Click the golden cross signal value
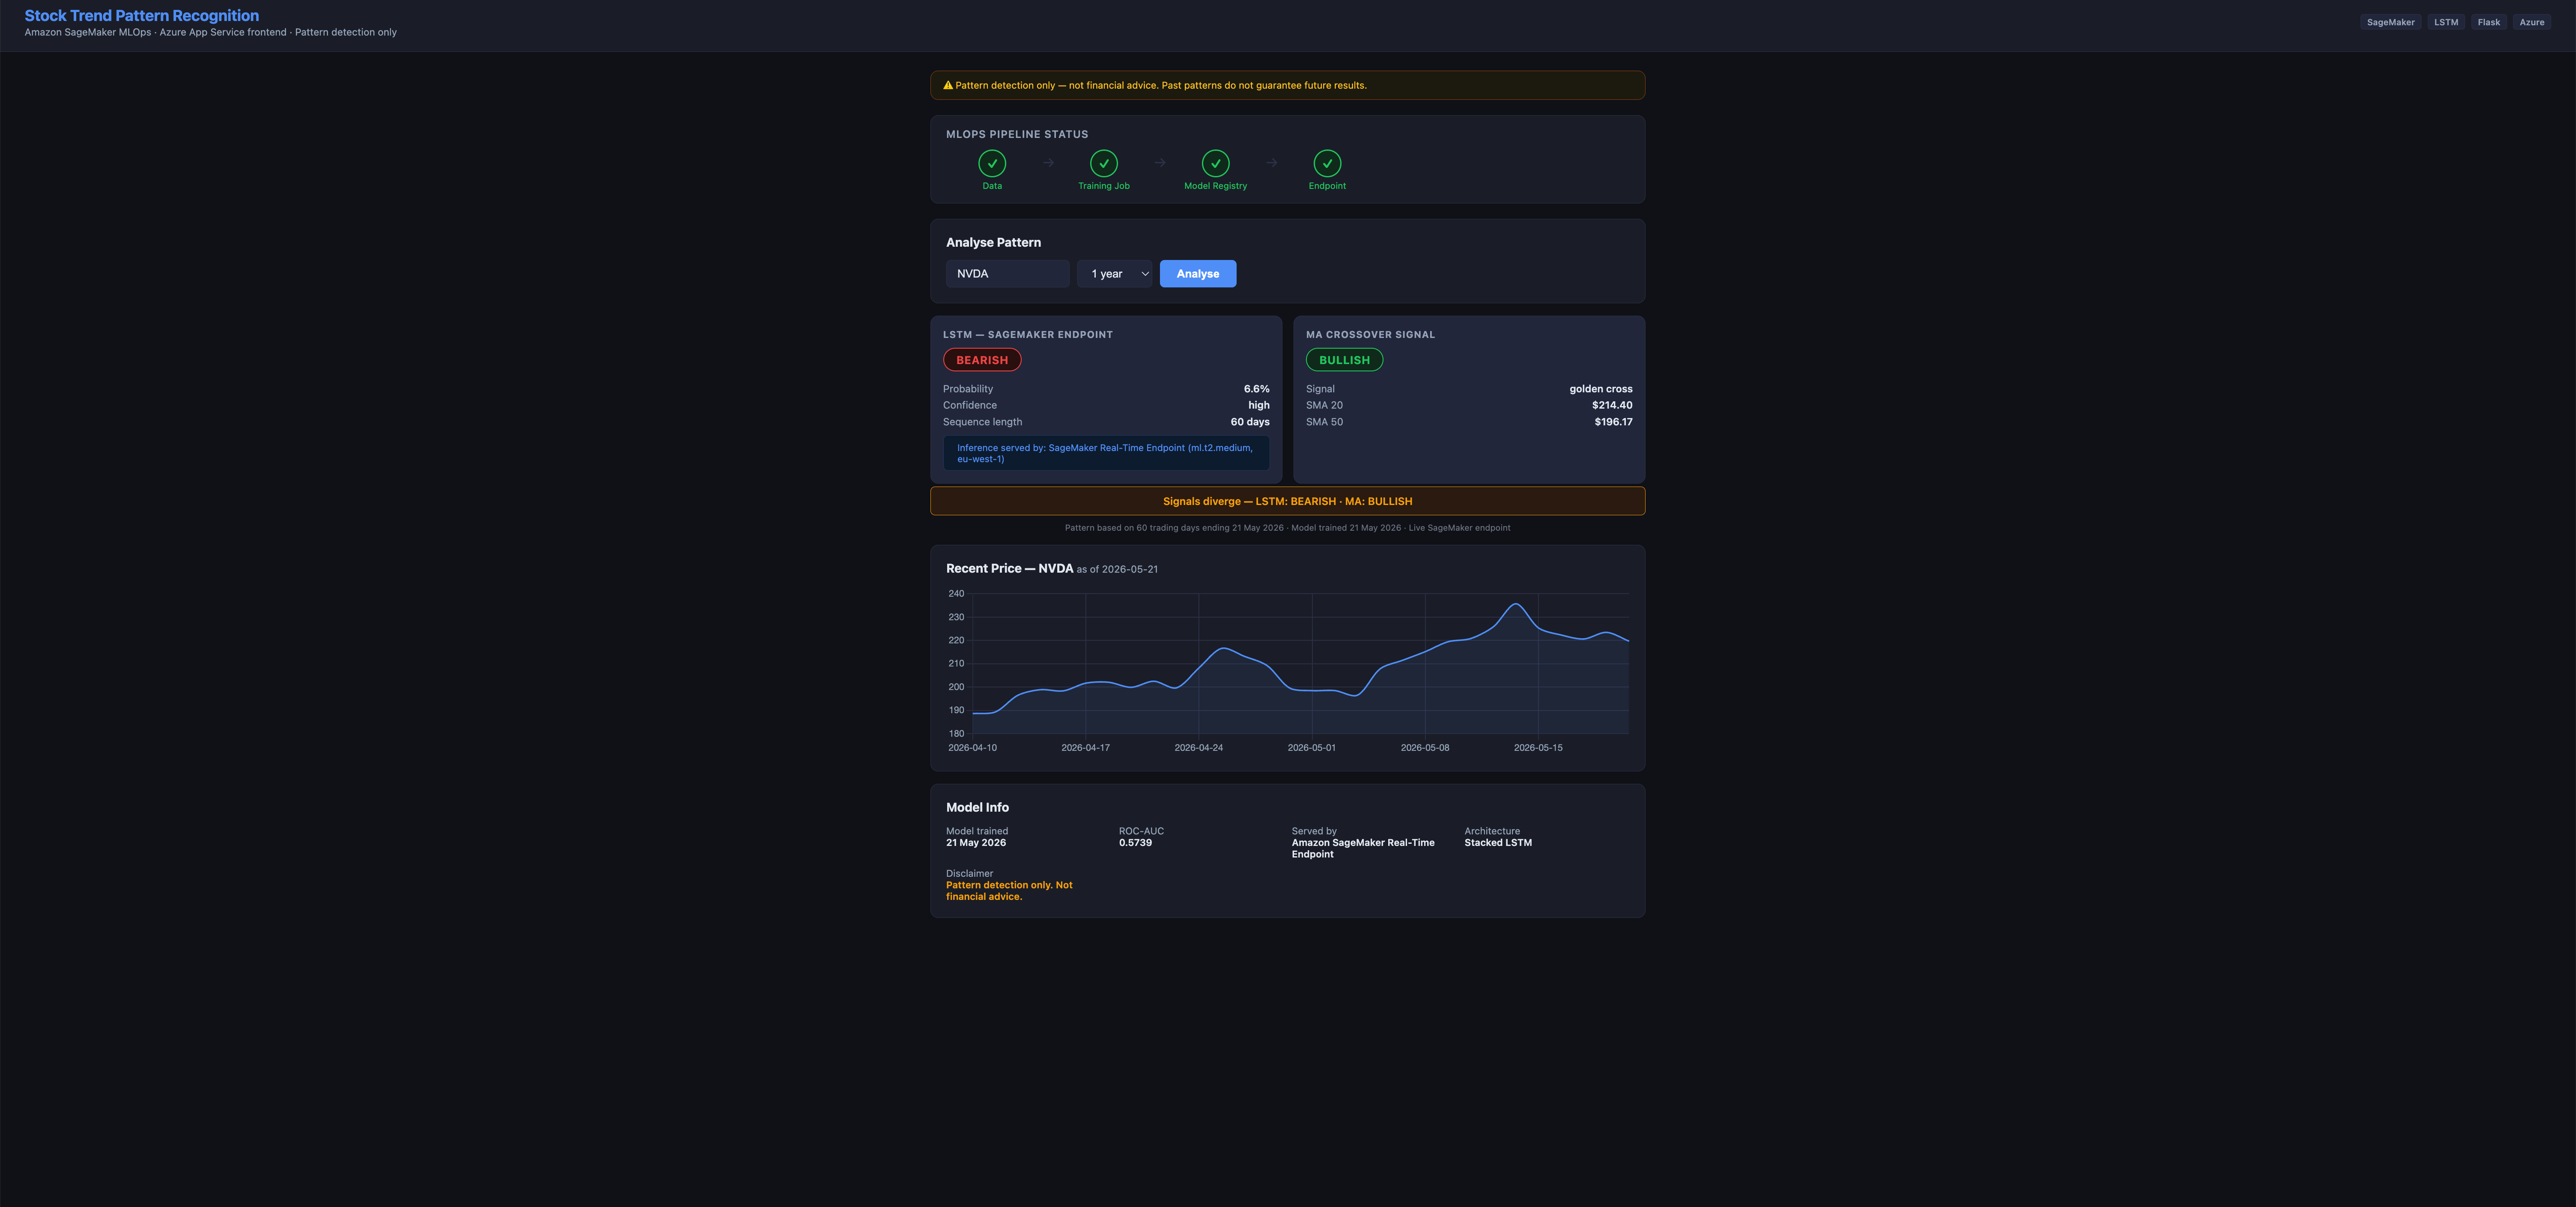 (x=1600, y=389)
